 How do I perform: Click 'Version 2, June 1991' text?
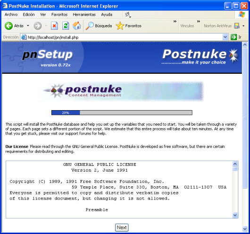(x=100, y=170)
